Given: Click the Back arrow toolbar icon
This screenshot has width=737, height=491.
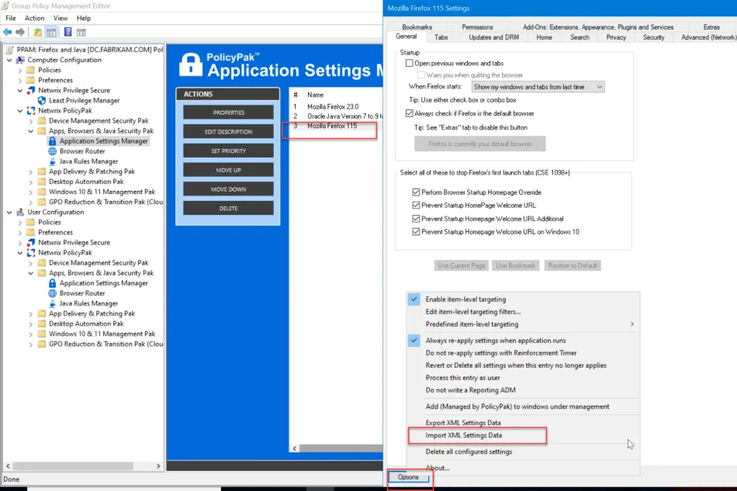Looking at the screenshot, I should [8, 32].
